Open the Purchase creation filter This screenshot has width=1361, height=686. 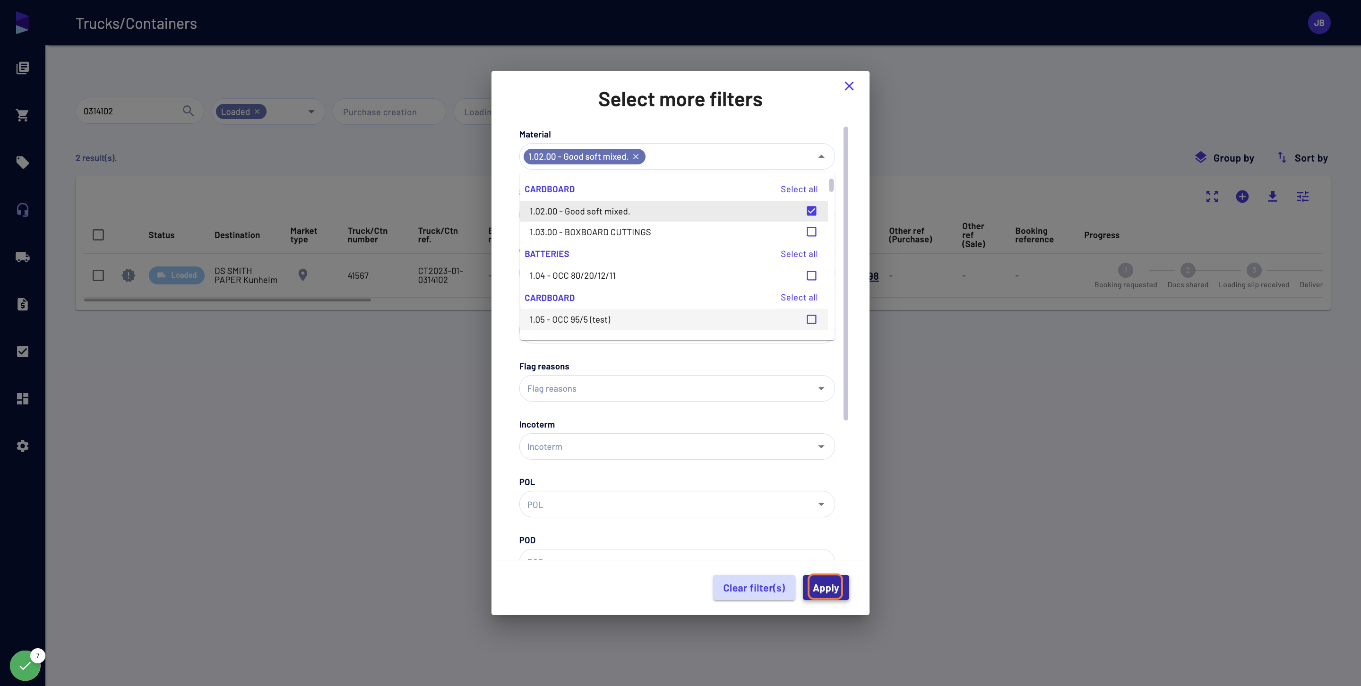pyautogui.click(x=389, y=111)
